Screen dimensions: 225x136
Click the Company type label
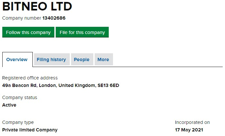click(18, 122)
